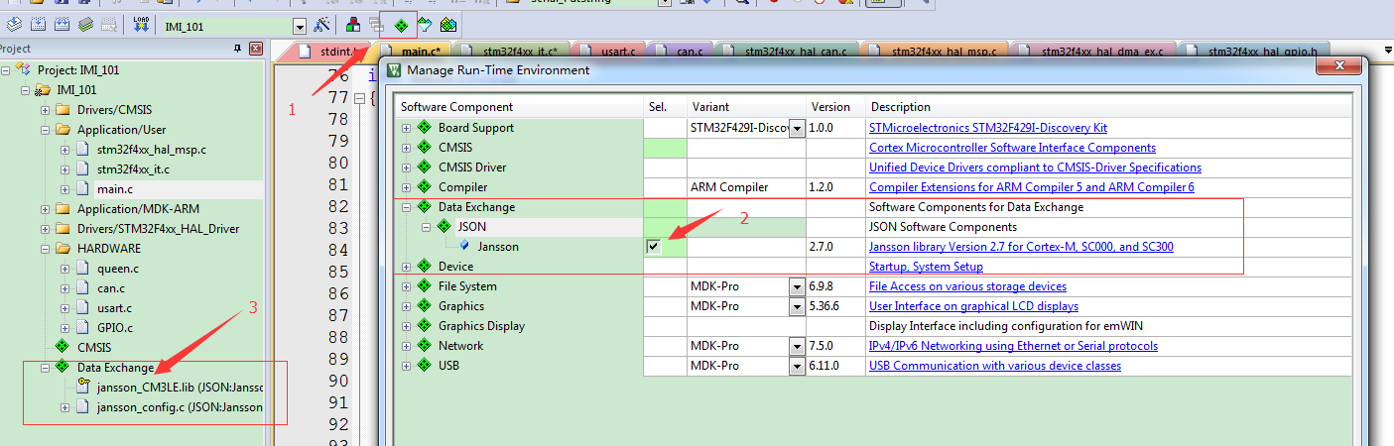The image size is (1394, 446).
Task: Click the Software Component column header
Action: pos(519,107)
